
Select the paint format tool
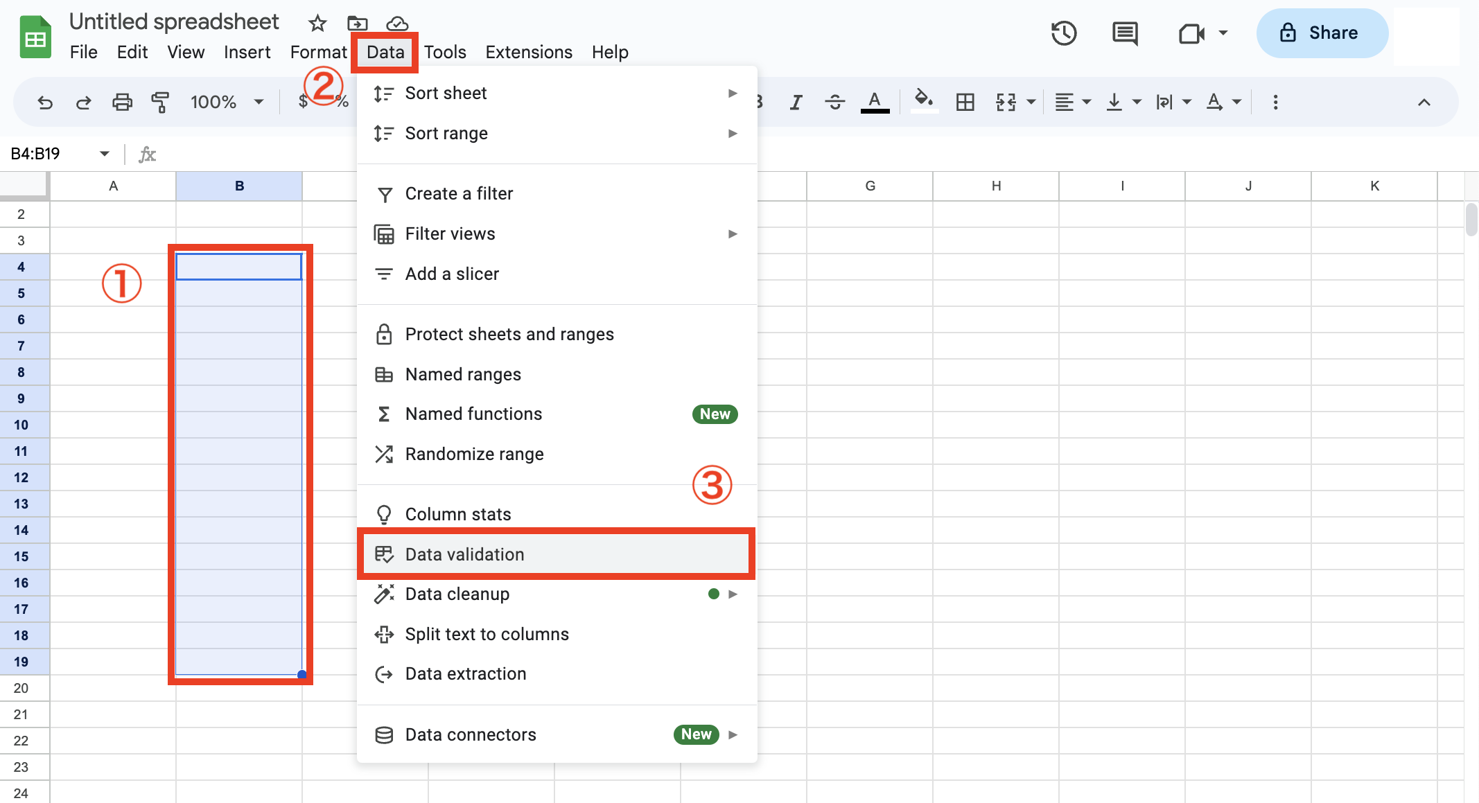pos(159,102)
